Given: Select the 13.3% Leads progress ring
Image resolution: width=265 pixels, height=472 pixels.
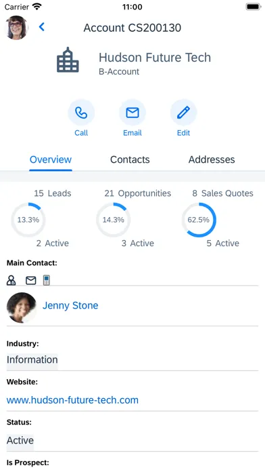Looking at the screenshot, I should [x=28, y=220].
